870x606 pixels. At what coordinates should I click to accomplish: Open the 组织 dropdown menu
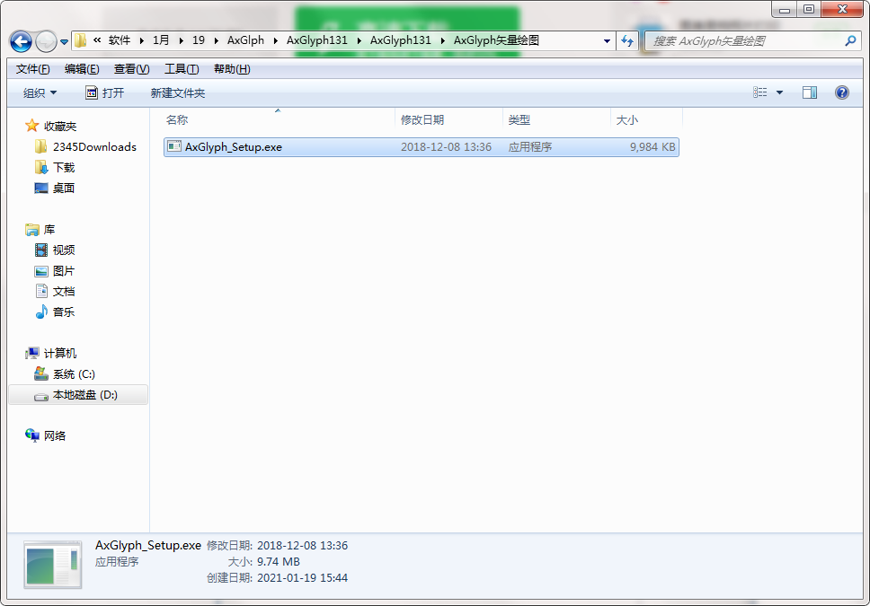pyautogui.click(x=40, y=92)
